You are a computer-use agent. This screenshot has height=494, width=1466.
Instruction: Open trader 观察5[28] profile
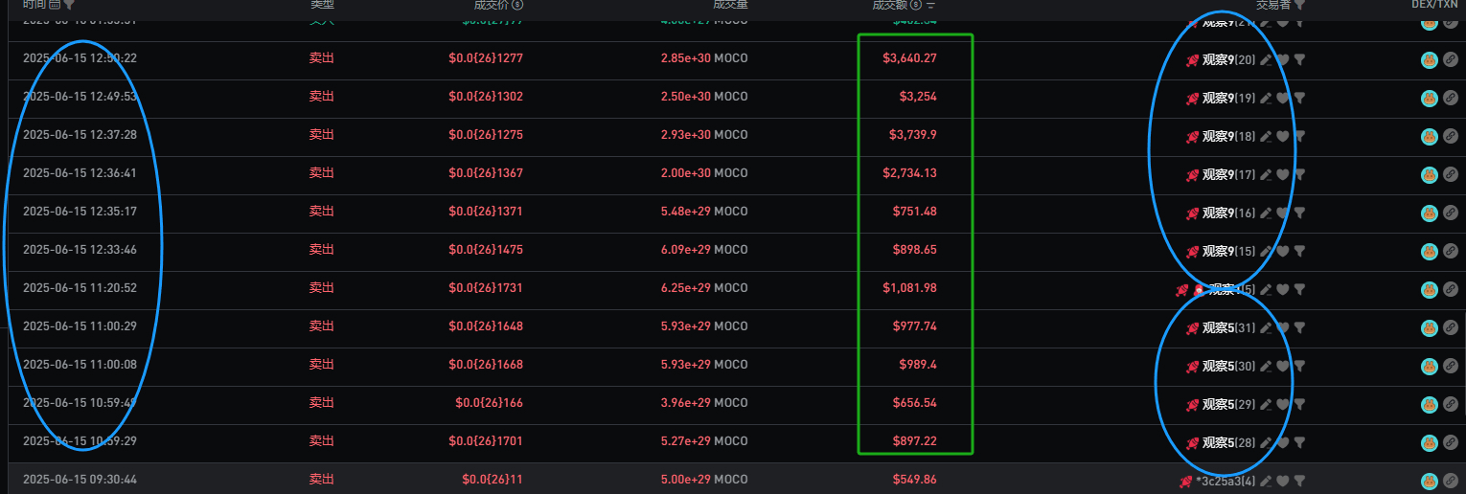[1228, 442]
